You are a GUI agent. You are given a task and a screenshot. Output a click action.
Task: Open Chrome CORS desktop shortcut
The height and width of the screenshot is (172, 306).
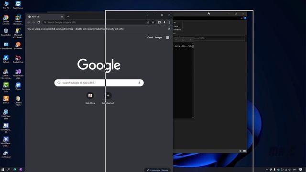click(x=18, y=101)
